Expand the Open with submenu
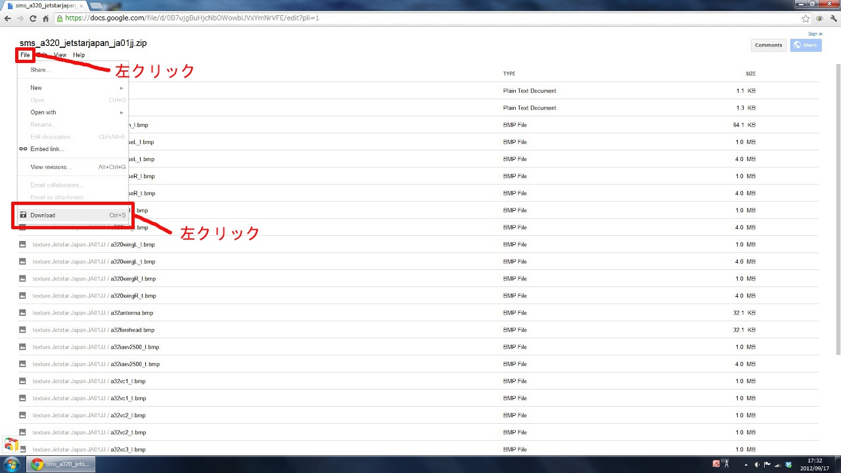841x473 pixels. (73, 112)
